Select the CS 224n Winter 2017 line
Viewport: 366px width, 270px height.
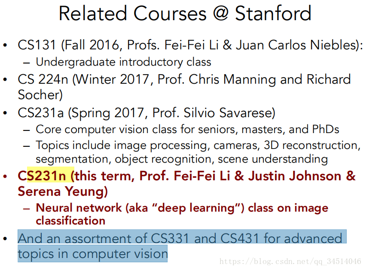tap(184, 79)
